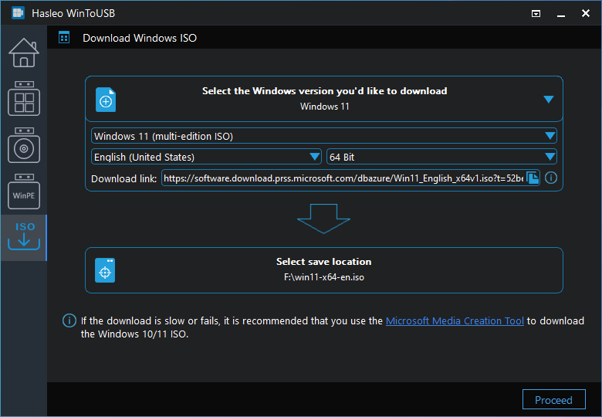The width and height of the screenshot is (602, 417).
Task: Click the Hasleo WinToUSB app logo
Action: tap(18, 13)
